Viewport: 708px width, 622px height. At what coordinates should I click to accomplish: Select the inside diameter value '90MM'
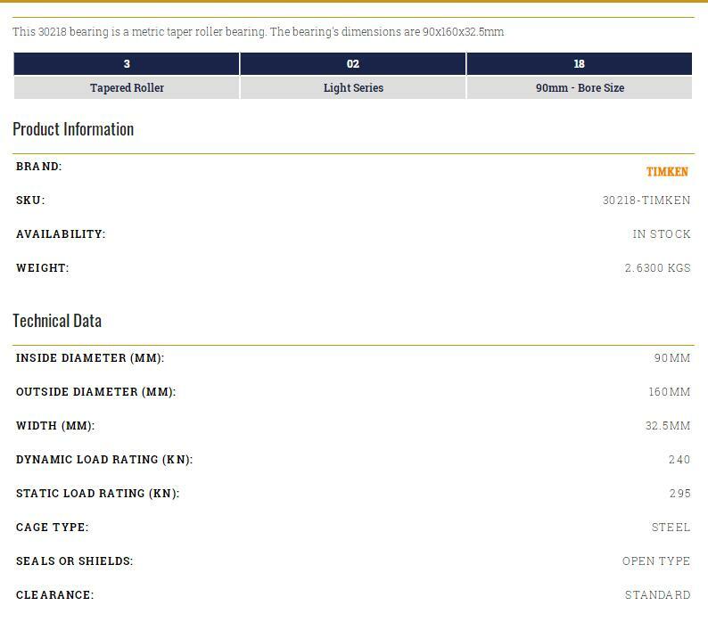[672, 358]
